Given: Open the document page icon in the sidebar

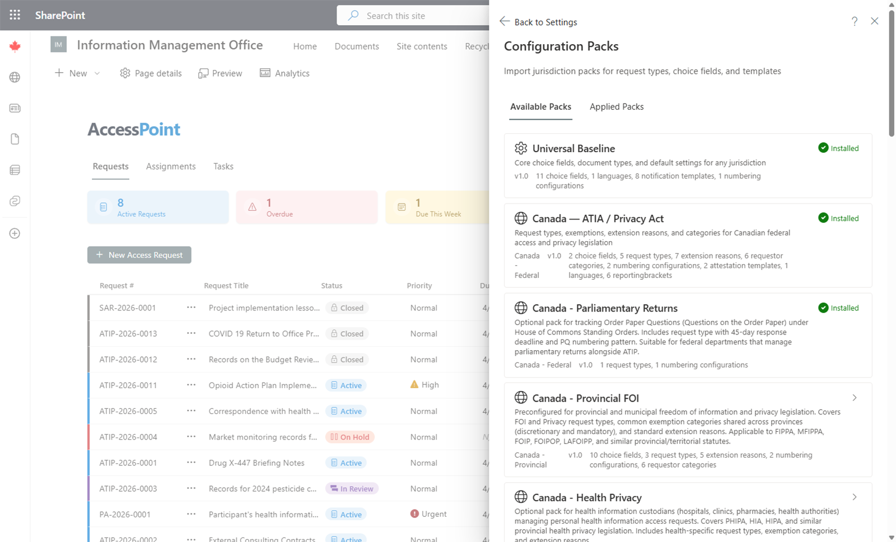Looking at the screenshot, I should pos(15,139).
